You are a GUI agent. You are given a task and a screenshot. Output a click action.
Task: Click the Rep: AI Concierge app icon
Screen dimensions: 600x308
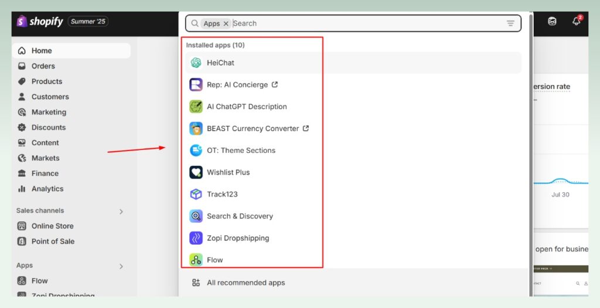coord(196,84)
